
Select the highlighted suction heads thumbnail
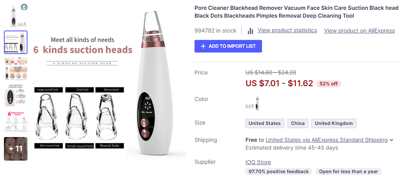16,42
